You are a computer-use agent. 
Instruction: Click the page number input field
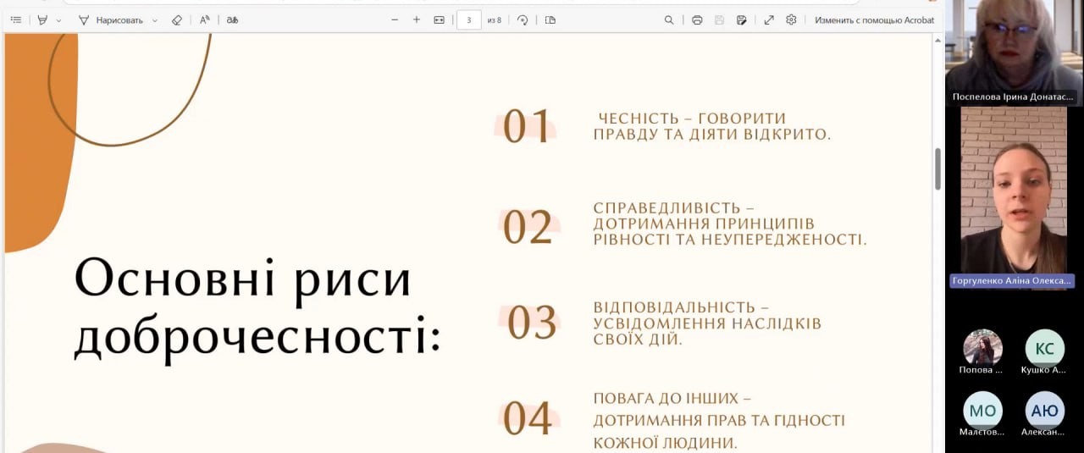click(x=468, y=19)
